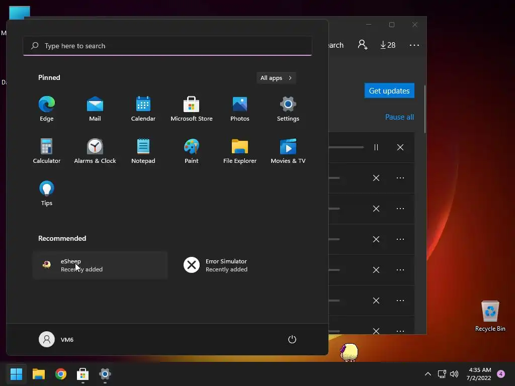Click the first download progress bar

346,147
